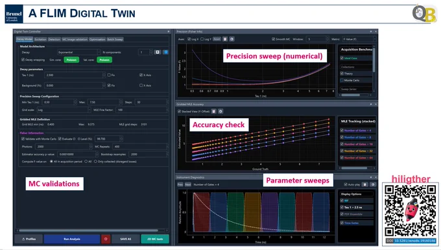Click Window value stepper in Precision panel
Viewport: 441px width, 250px height.
tap(327, 39)
